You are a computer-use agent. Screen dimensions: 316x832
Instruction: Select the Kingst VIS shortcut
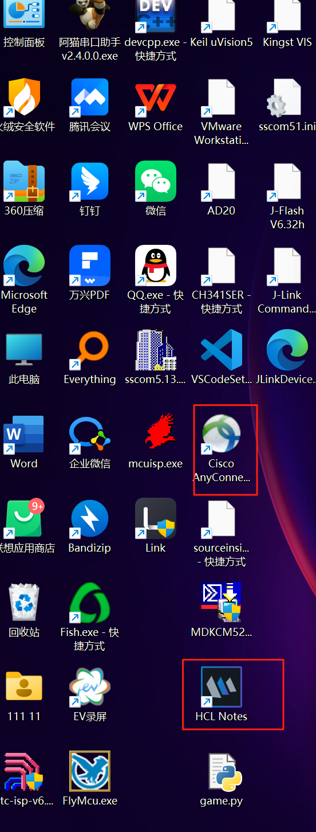coord(287,15)
